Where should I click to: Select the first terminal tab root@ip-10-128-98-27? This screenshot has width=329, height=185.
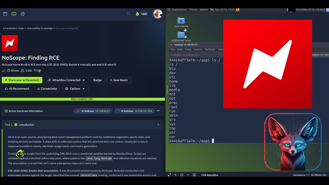click(x=186, y=55)
